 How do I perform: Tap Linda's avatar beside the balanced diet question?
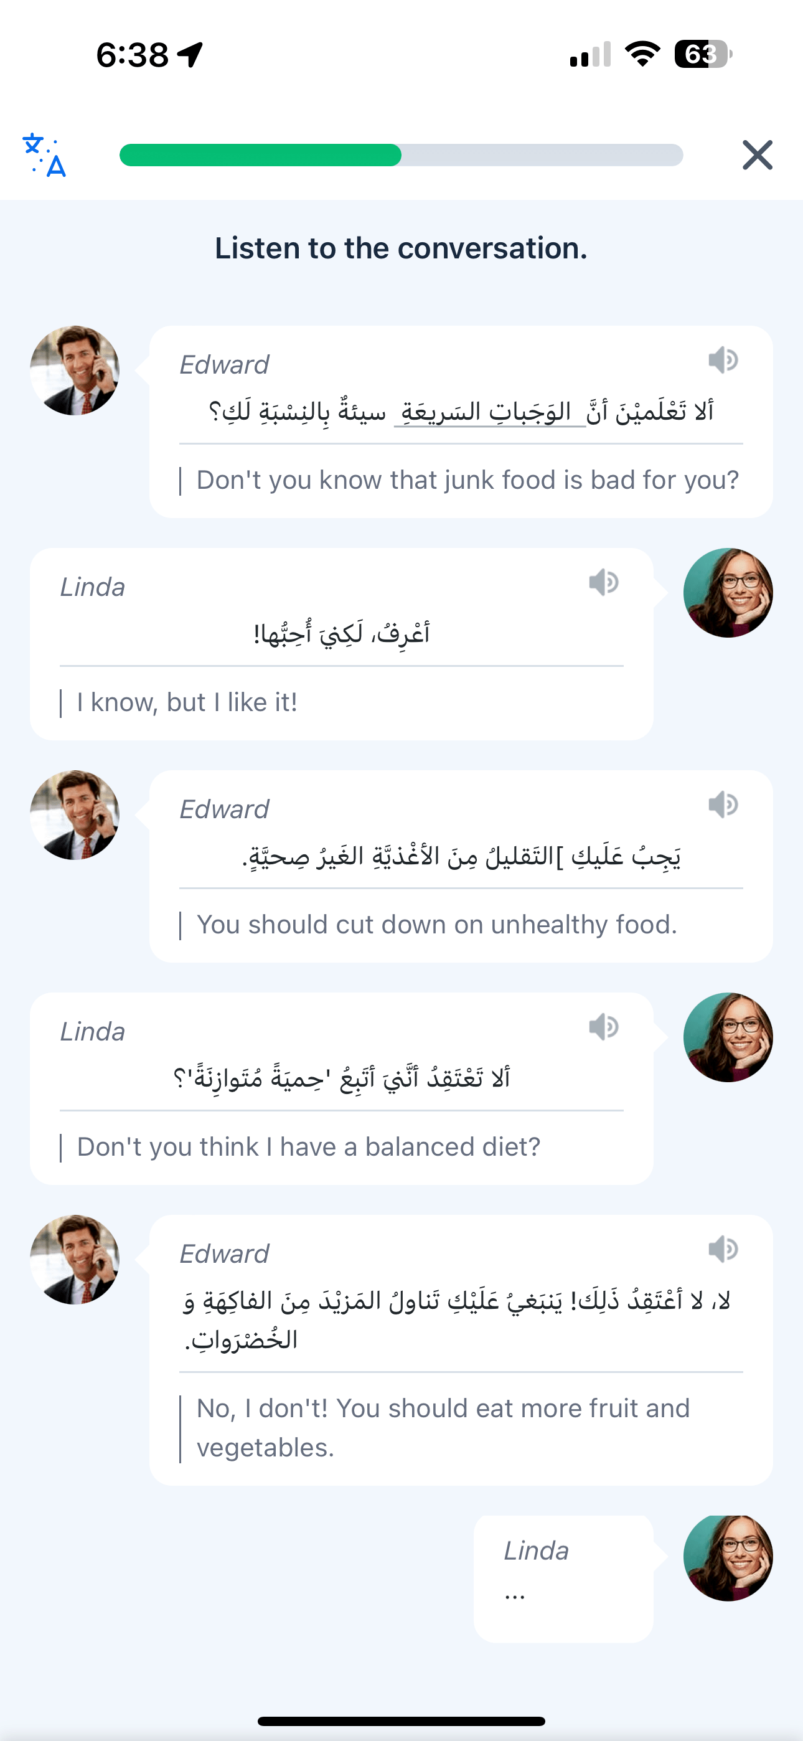[x=728, y=1037]
